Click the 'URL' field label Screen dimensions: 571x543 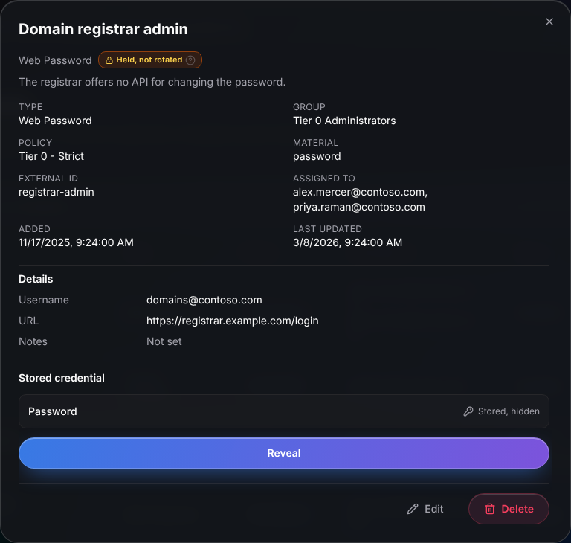(28, 321)
